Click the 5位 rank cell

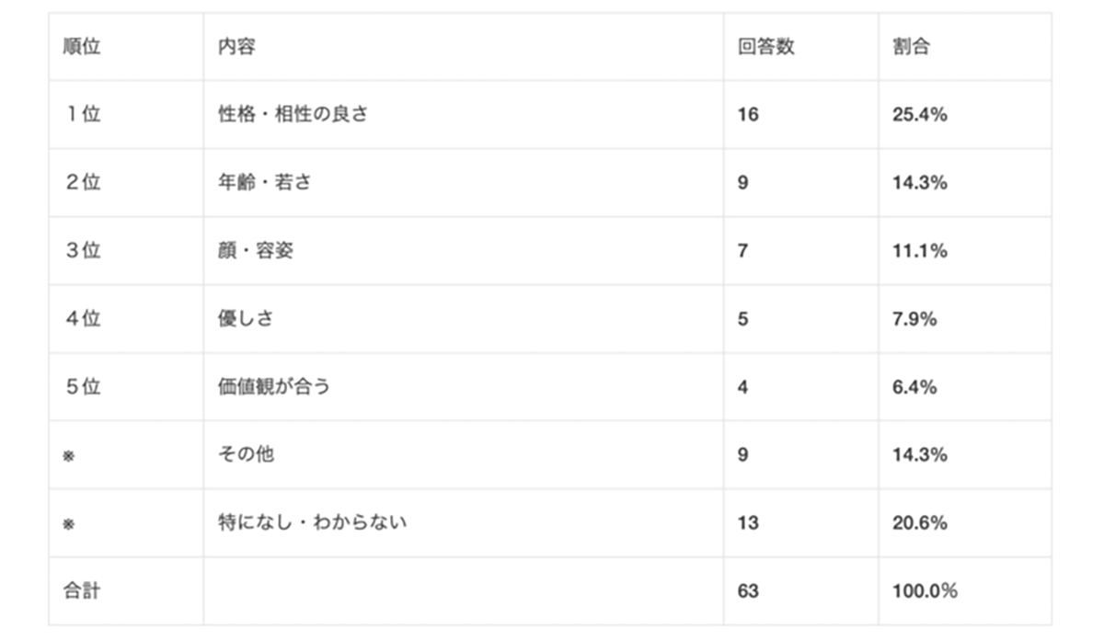(x=82, y=387)
